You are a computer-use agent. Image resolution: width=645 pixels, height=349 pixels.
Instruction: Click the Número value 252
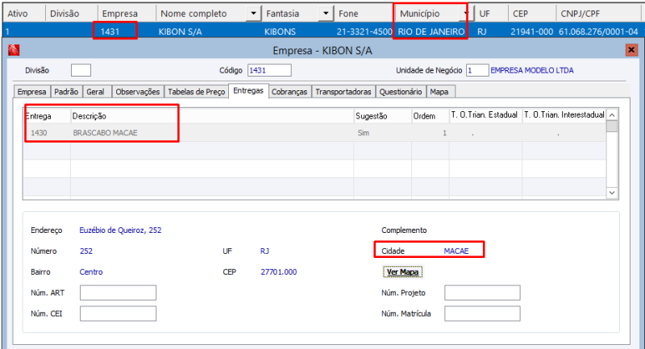[86, 251]
